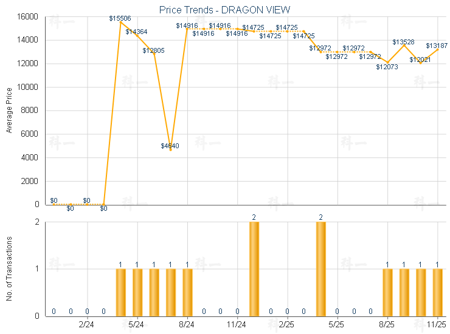The image size is (450, 334).
Task: Click the two-transaction bar right of 11/24
Action: tap(254, 269)
